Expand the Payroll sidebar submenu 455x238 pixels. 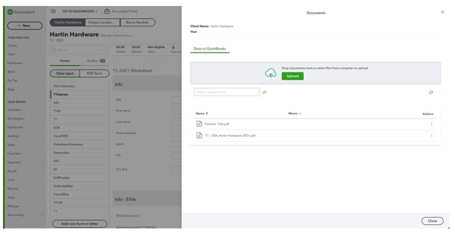coord(42,171)
